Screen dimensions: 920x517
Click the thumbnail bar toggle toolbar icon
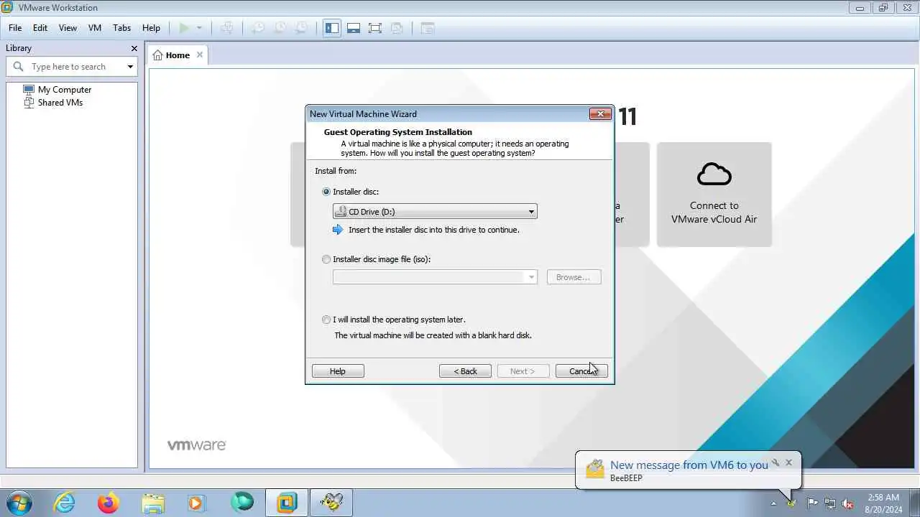click(x=354, y=28)
